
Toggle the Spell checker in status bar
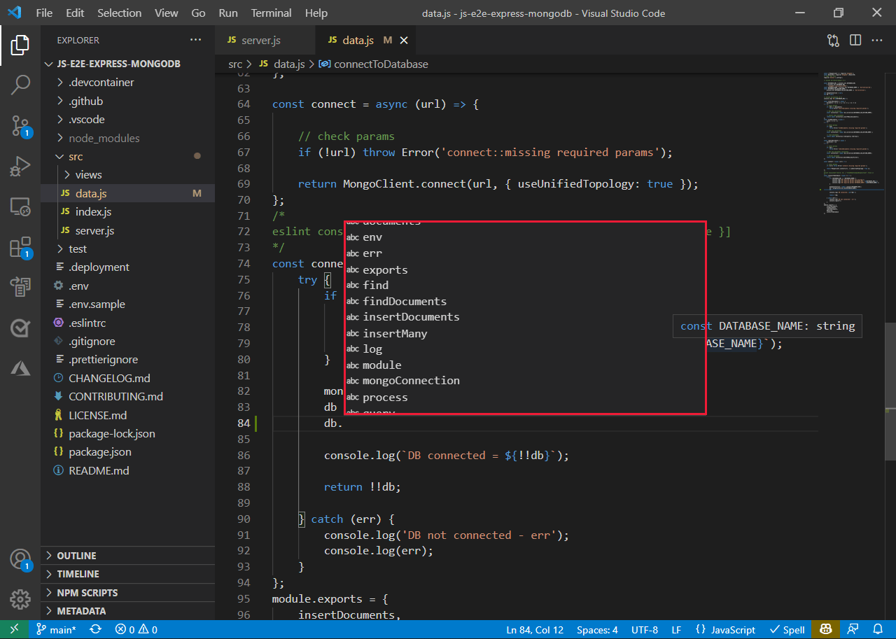click(x=787, y=629)
